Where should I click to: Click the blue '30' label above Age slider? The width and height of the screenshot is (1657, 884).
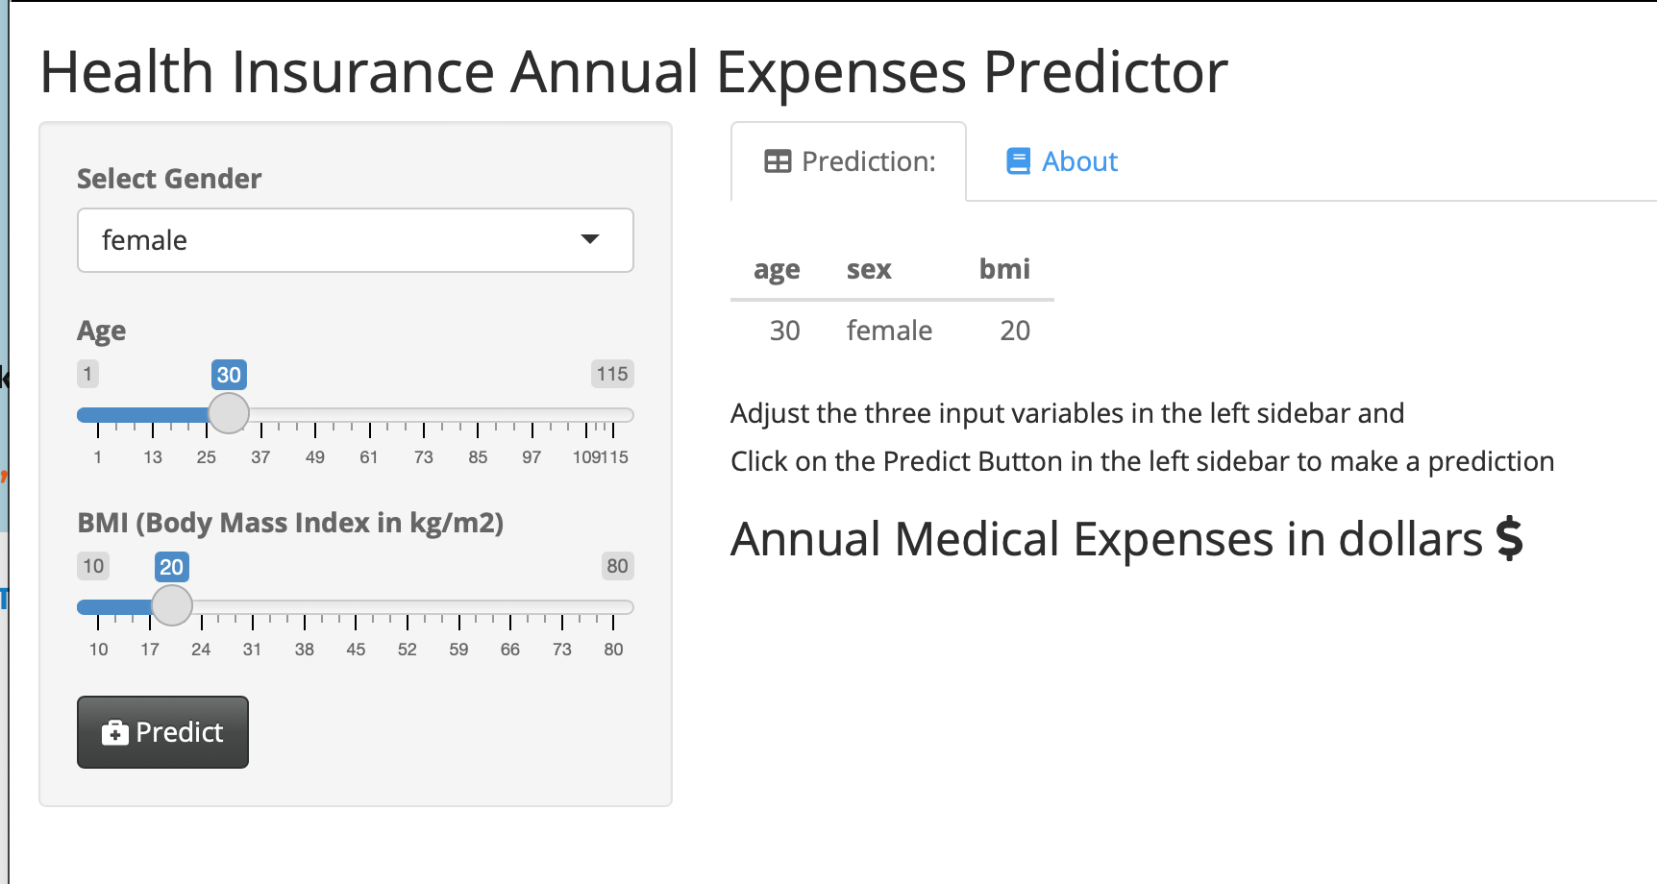(x=228, y=375)
